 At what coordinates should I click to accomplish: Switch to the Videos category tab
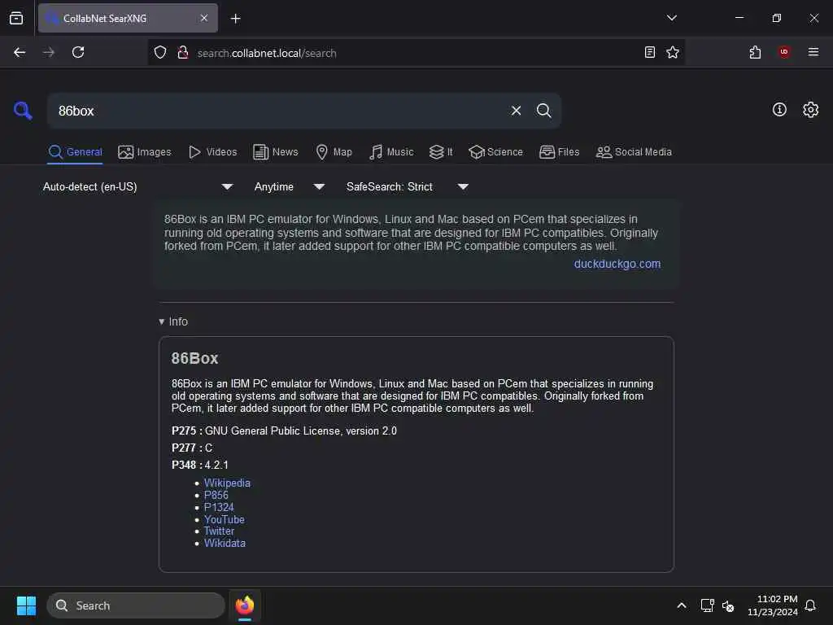212,152
